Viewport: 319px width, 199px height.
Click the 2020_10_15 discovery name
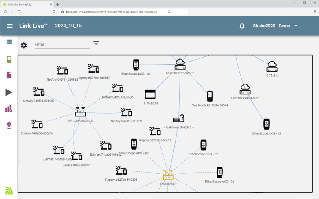tap(68, 26)
